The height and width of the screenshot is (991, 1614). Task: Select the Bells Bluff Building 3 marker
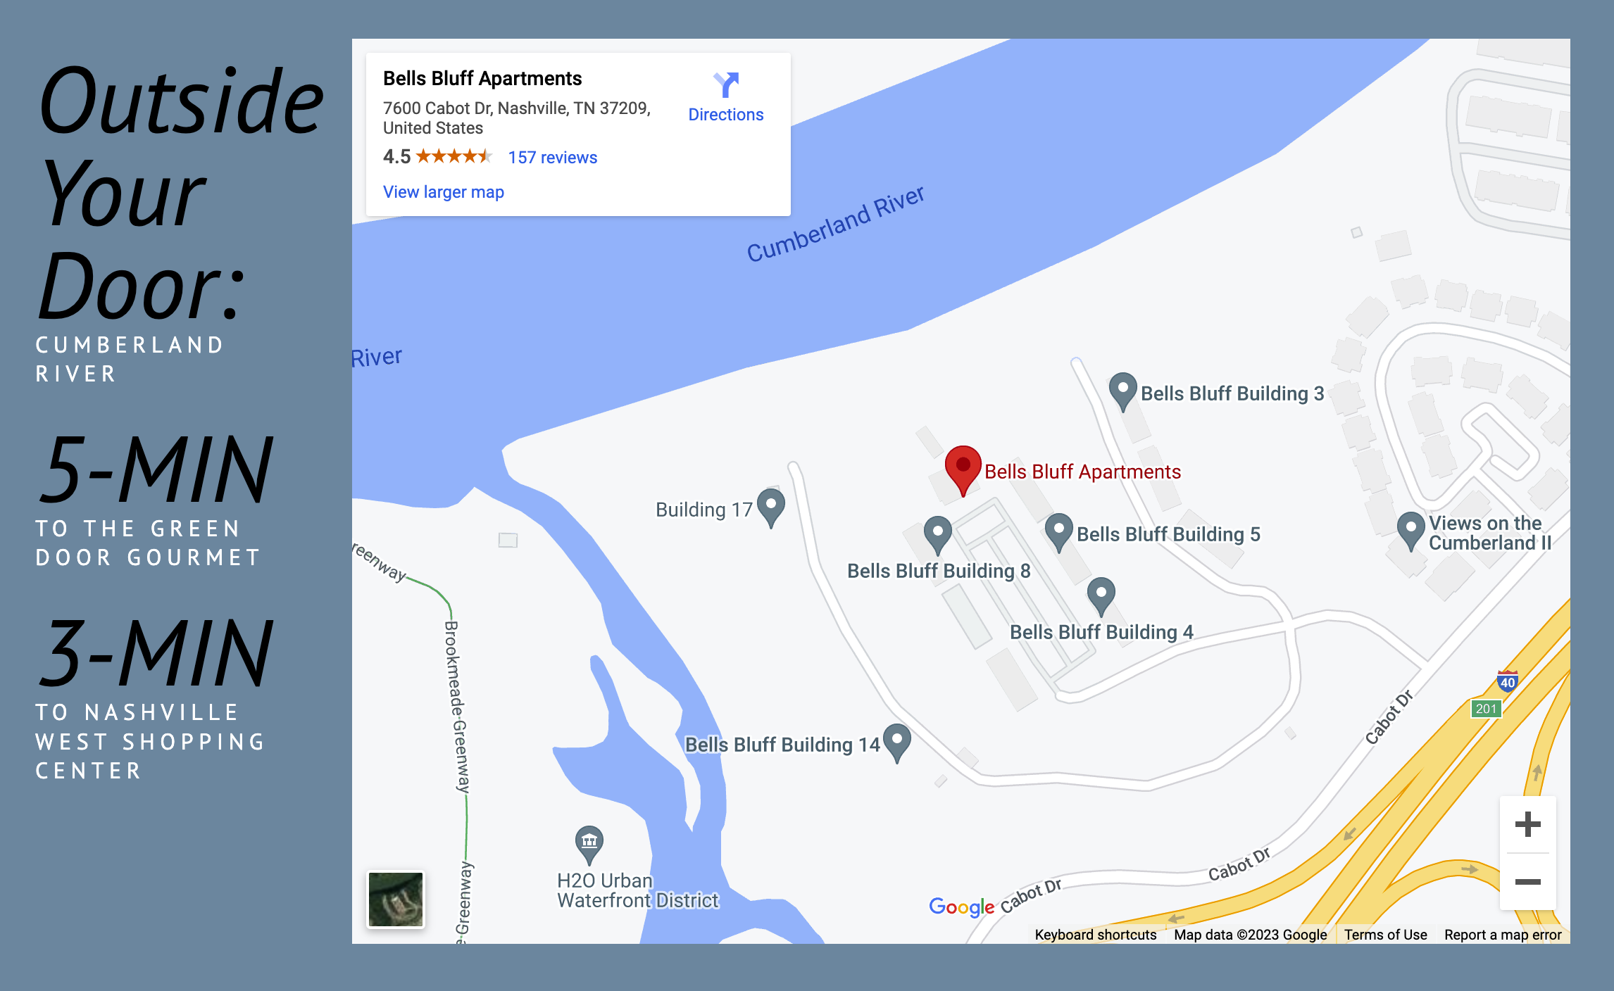[1122, 392]
